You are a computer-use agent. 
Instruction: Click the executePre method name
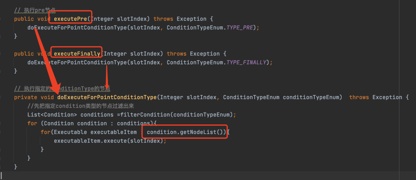pos(70,19)
